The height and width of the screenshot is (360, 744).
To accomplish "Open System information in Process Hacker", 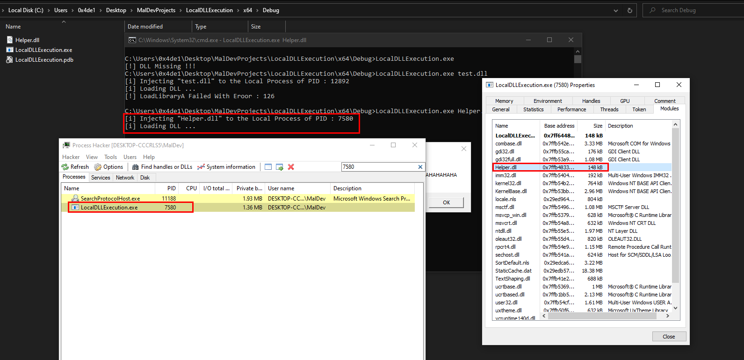I will (x=226, y=167).
